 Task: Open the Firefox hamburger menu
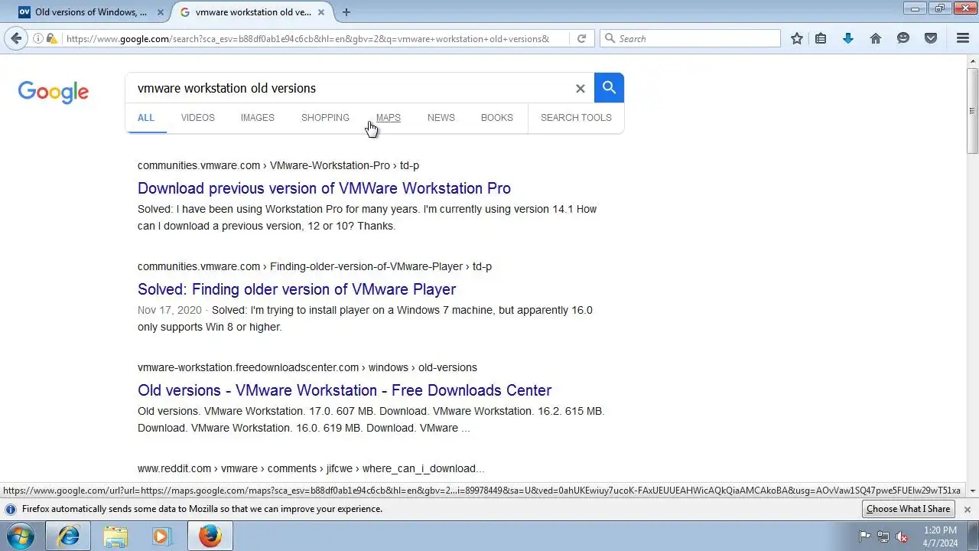963,38
